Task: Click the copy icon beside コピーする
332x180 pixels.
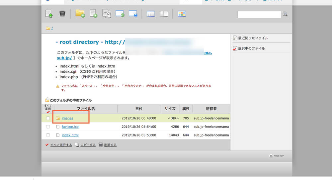Action: tap(77, 145)
